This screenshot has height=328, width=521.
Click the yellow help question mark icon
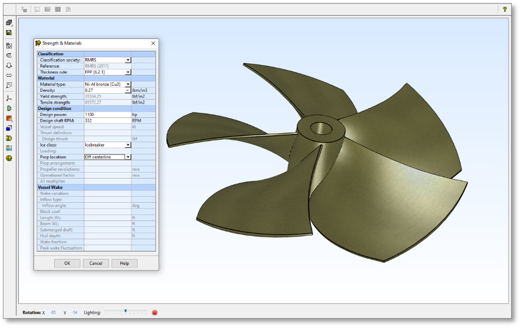point(504,9)
